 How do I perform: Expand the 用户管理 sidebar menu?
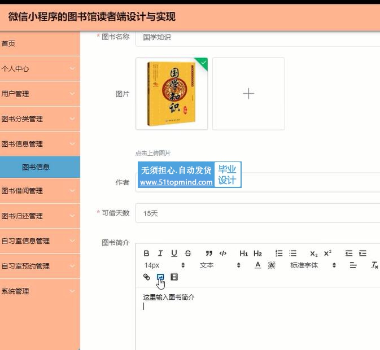click(x=40, y=94)
